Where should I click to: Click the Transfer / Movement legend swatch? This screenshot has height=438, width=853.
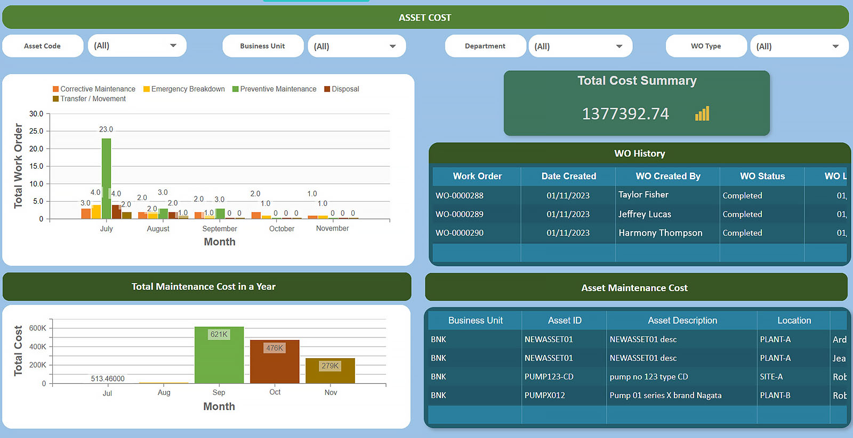click(x=55, y=99)
